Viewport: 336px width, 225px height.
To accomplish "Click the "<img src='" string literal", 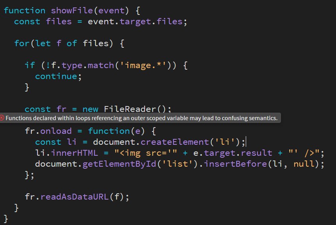I will pyautogui.click(x=146, y=153).
